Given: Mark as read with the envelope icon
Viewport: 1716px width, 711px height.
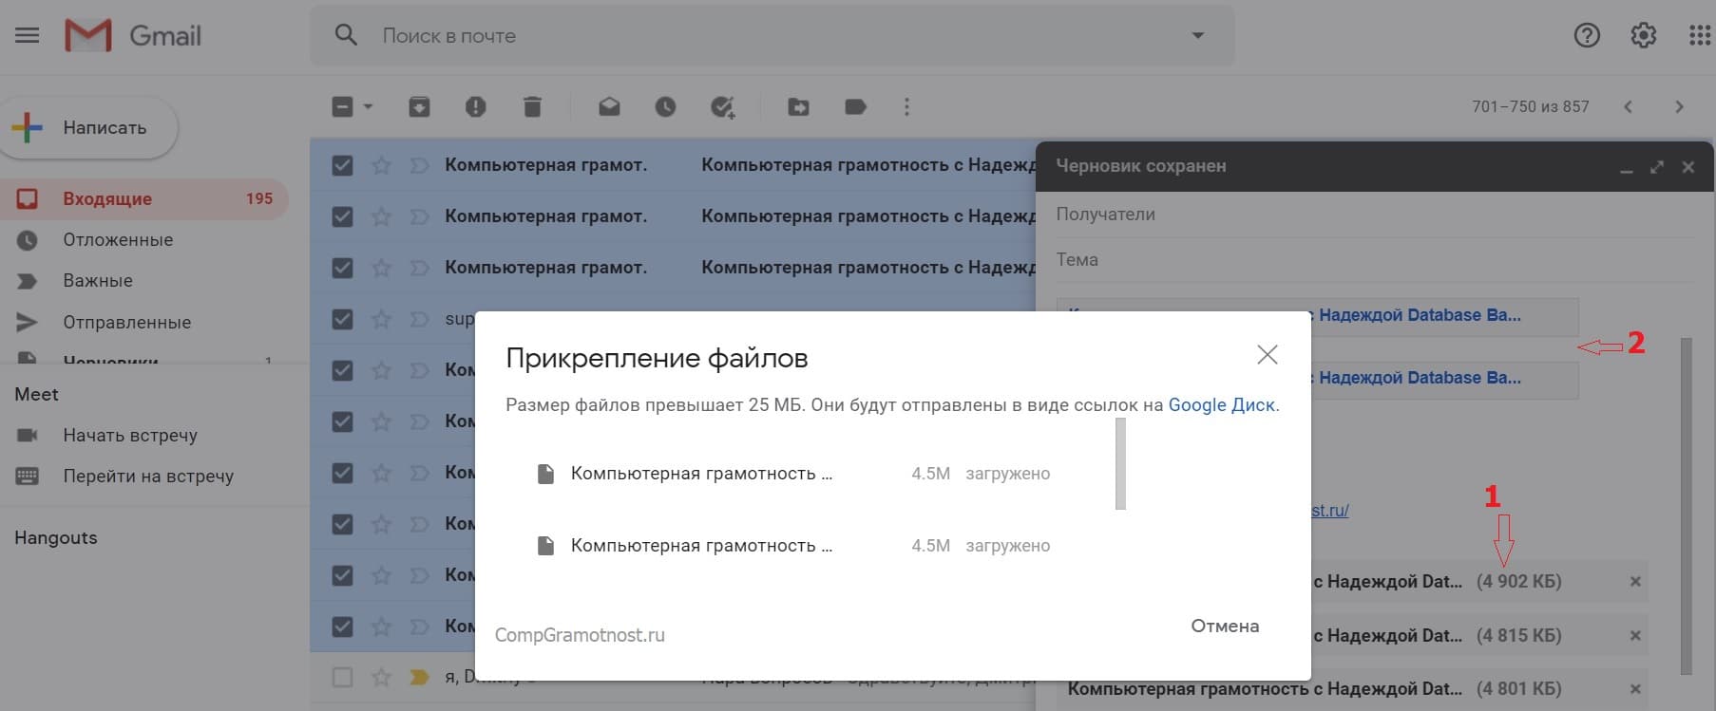Looking at the screenshot, I should coord(609,107).
